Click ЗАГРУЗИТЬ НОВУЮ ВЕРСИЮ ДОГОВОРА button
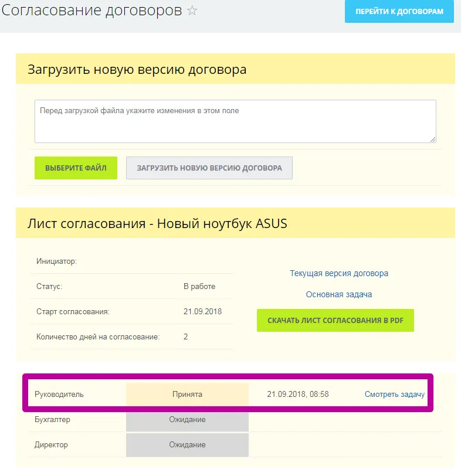 click(x=208, y=168)
